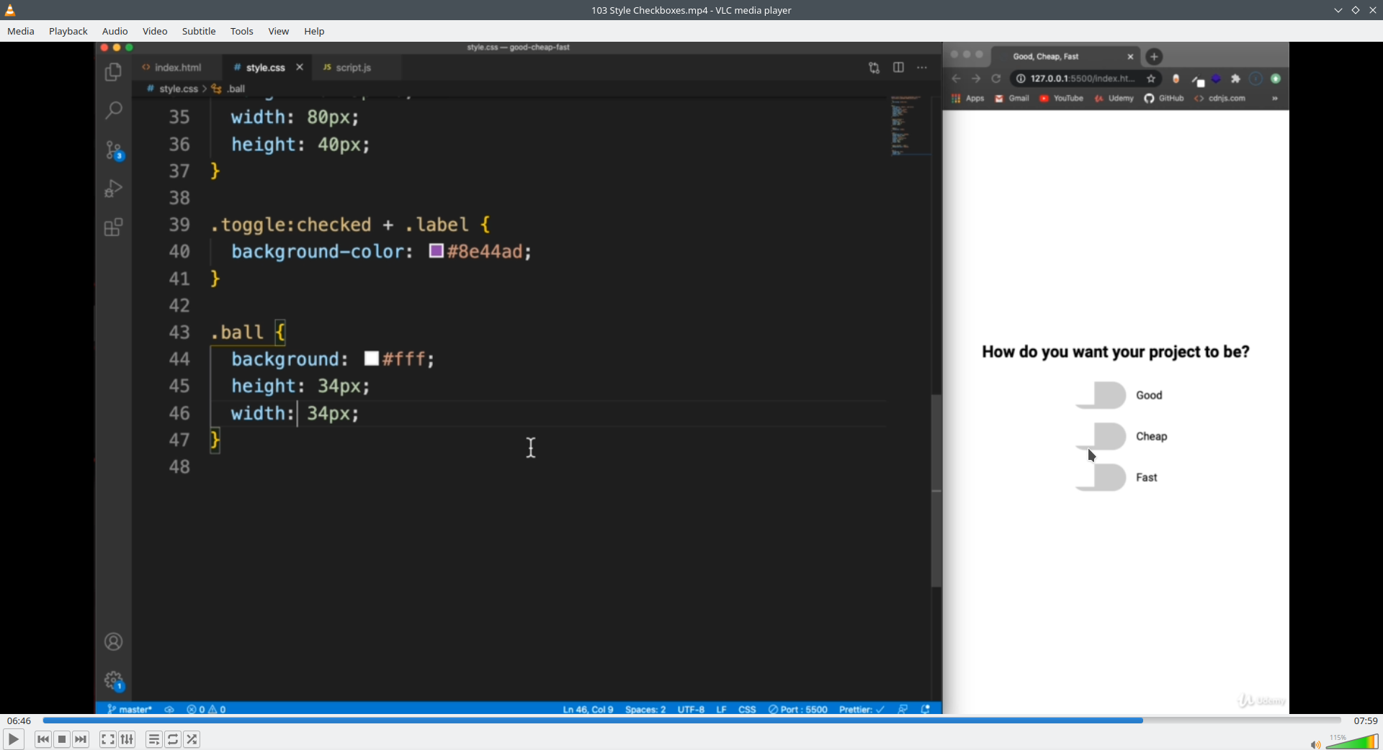
Task: Bookmark the page with the star icon
Action: 1151,78
